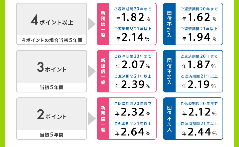Click the 年2.14% rate
The width and height of the screenshot is (239, 147).
(x=133, y=37)
